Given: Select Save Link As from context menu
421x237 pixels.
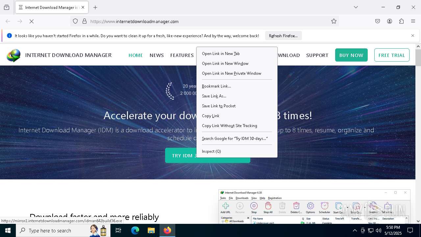Looking at the screenshot, I should click(237, 96).
